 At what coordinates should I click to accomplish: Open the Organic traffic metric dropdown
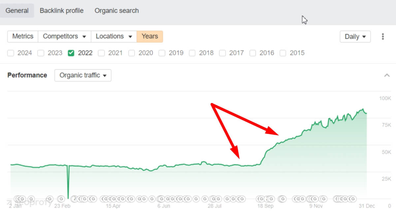click(x=83, y=75)
